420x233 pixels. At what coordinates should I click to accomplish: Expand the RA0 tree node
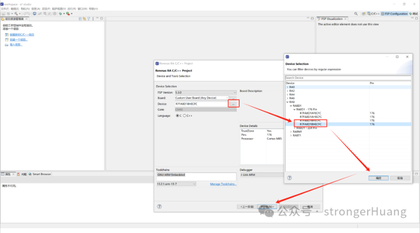pyautogui.click(x=287, y=87)
